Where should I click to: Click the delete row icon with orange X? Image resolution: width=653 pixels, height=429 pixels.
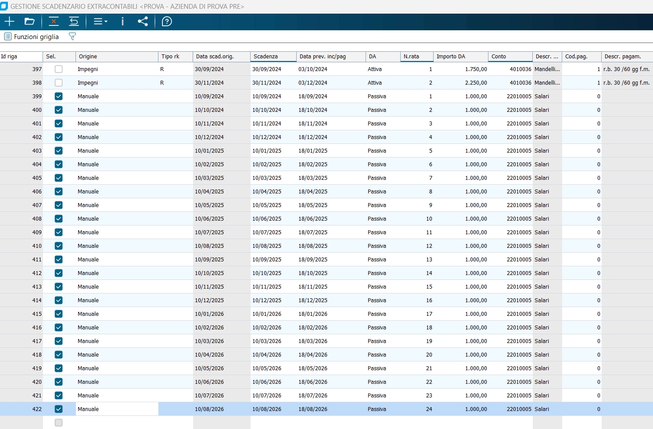[x=54, y=21]
